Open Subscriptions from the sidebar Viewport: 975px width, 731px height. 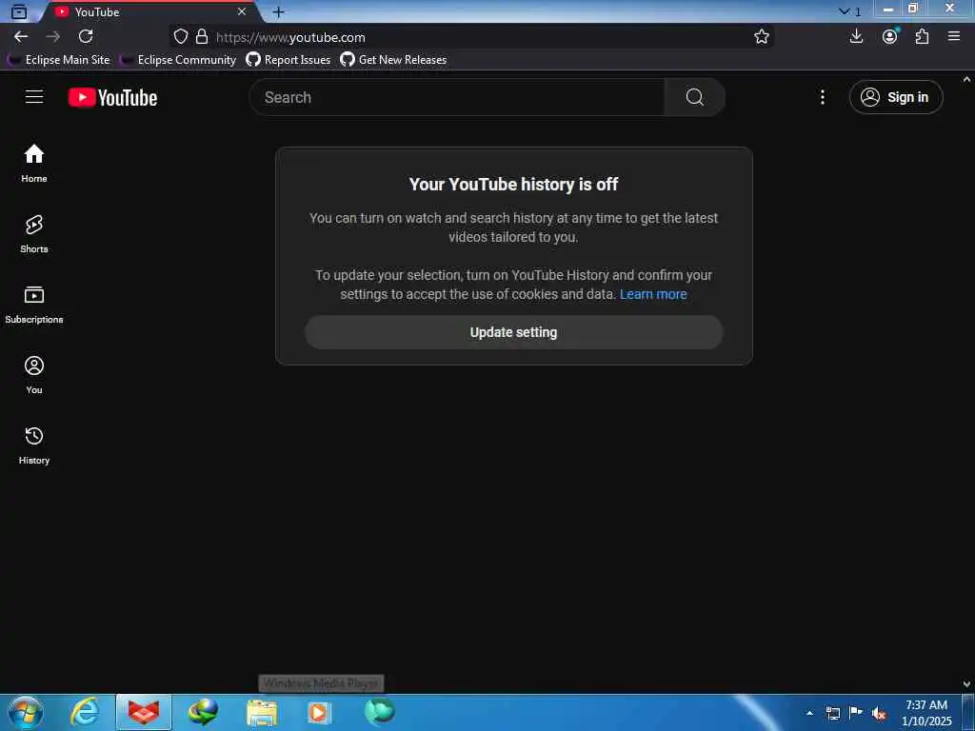pyautogui.click(x=34, y=305)
